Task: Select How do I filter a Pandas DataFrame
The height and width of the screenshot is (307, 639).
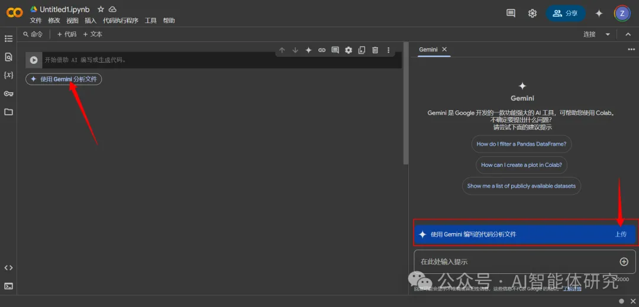Action: coord(521,144)
